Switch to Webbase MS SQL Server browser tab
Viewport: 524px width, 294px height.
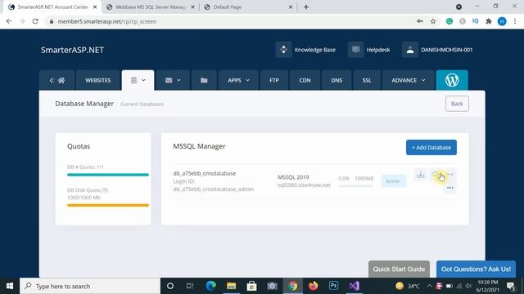coord(151,7)
